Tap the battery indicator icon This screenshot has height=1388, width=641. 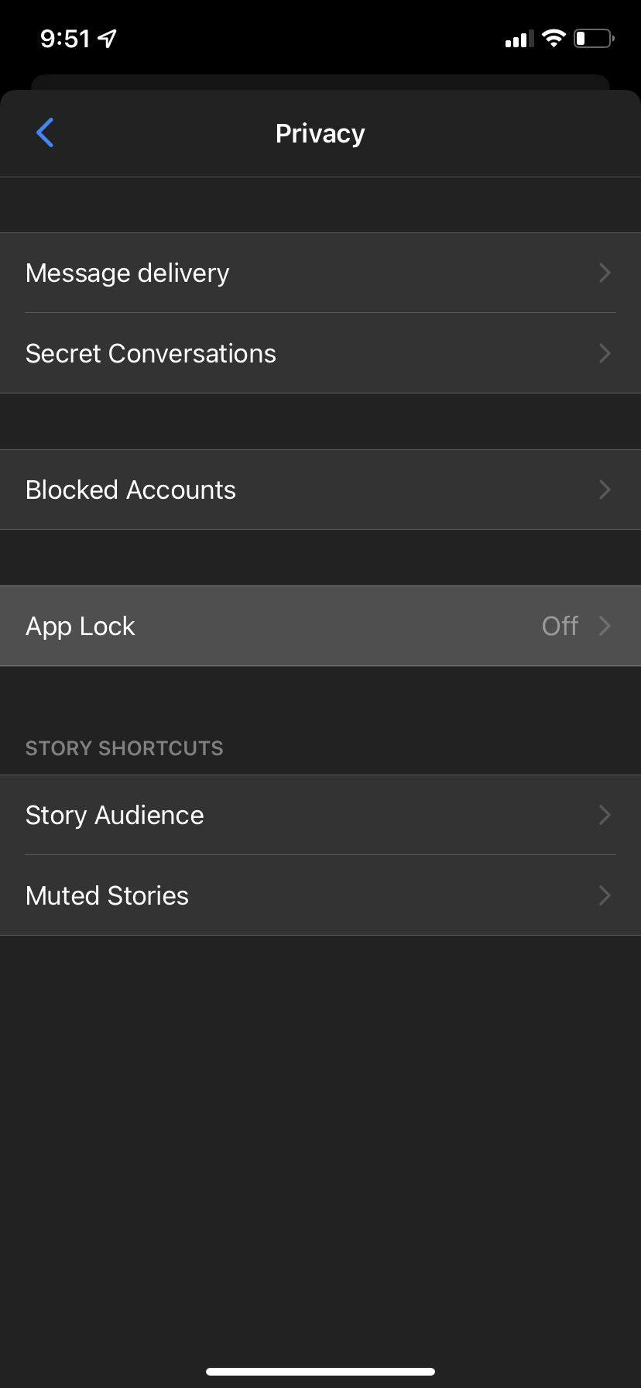click(594, 38)
